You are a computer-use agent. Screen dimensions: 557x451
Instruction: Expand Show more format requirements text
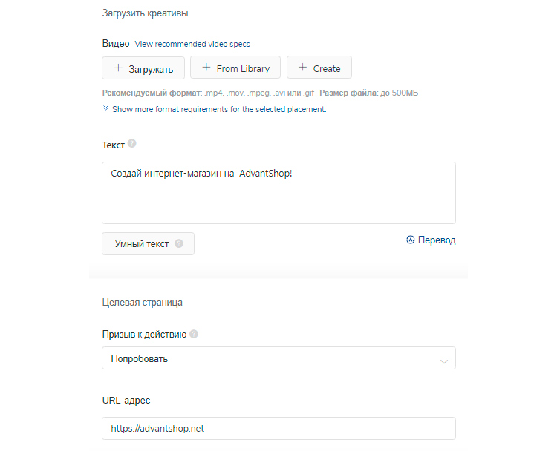(x=219, y=109)
